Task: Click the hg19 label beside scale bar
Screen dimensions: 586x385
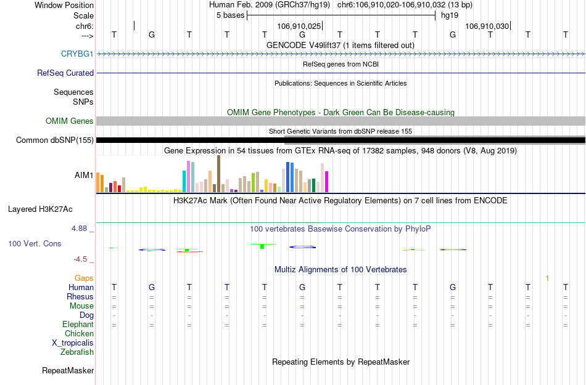Action: pos(450,15)
